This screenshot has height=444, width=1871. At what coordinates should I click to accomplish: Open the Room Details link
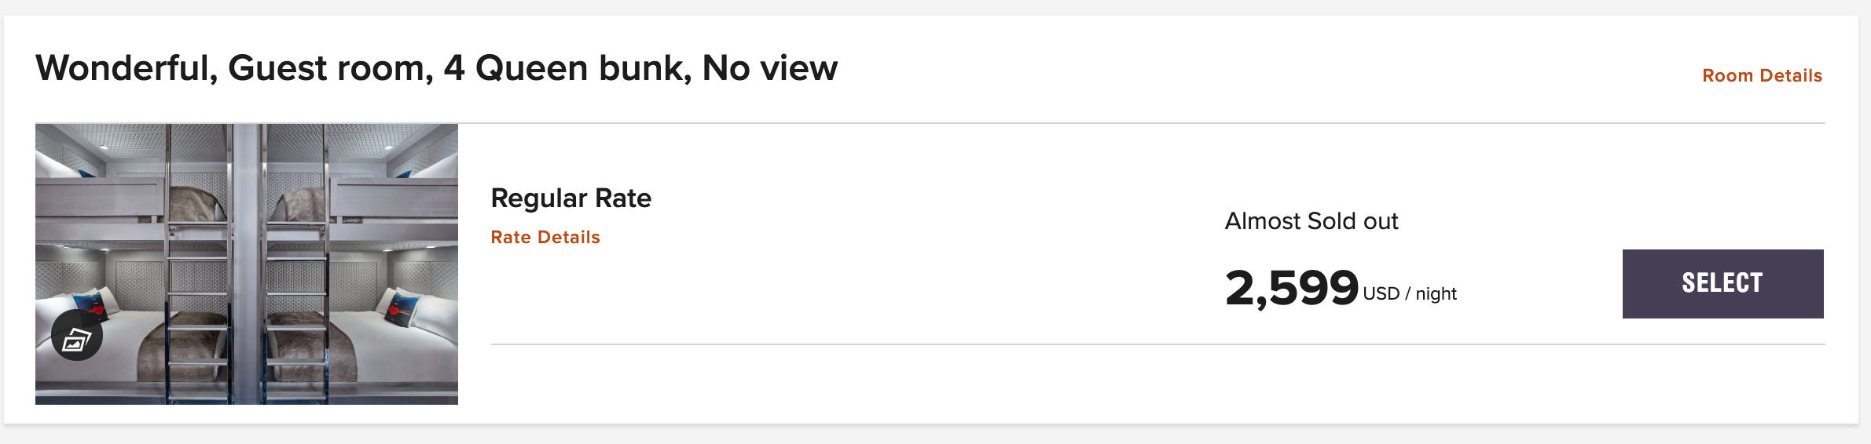(1762, 76)
